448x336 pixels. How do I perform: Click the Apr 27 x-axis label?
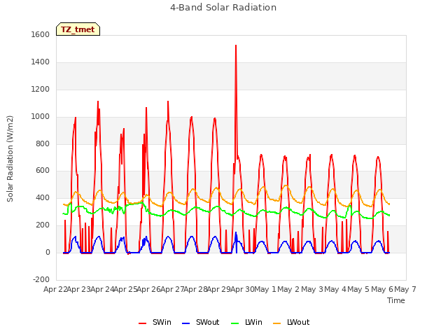point(172,289)
